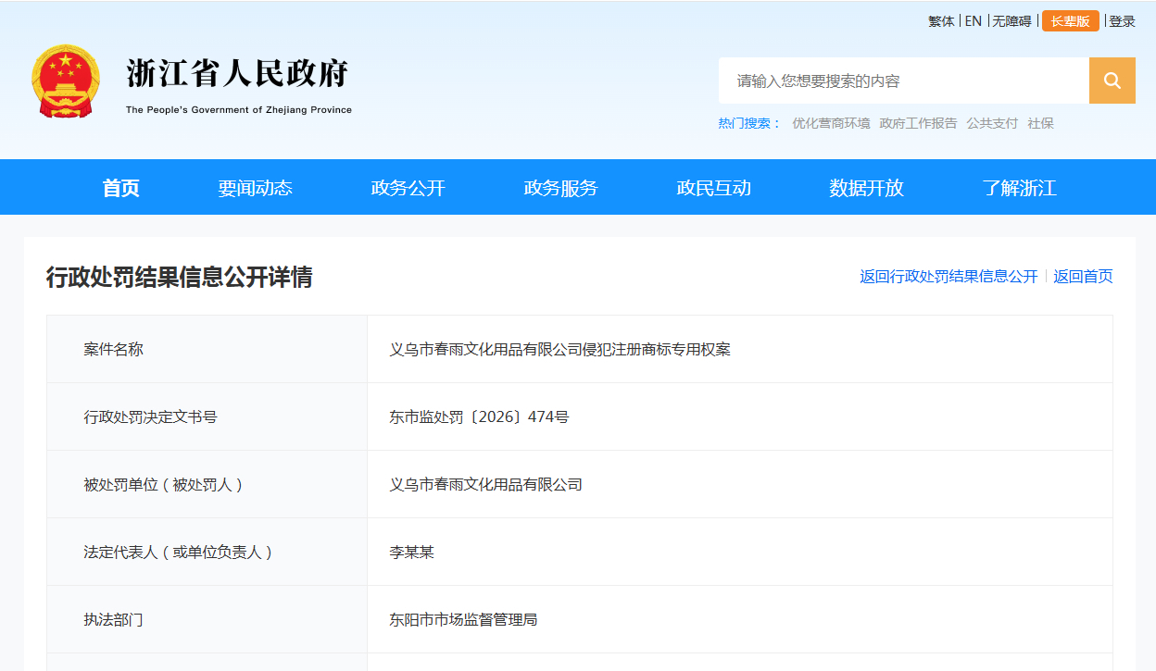Image resolution: width=1156 pixels, height=671 pixels.
Task: Open the 数据开放 navigation tab
Action: [x=866, y=188]
